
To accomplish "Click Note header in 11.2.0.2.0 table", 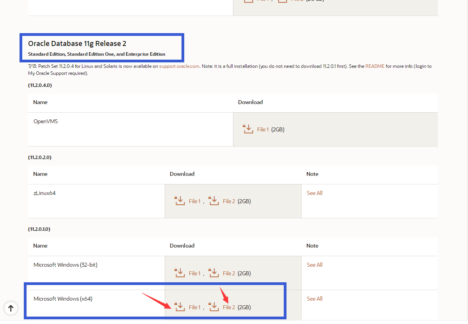I will click(312, 174).
